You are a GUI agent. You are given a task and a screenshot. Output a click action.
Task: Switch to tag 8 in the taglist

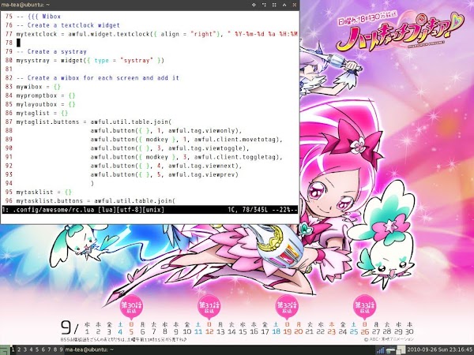coord(55,349)
